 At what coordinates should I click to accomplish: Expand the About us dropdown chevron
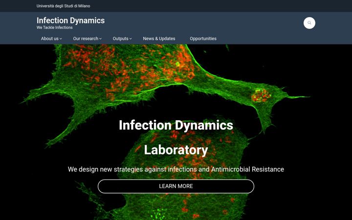coord(61,39)
